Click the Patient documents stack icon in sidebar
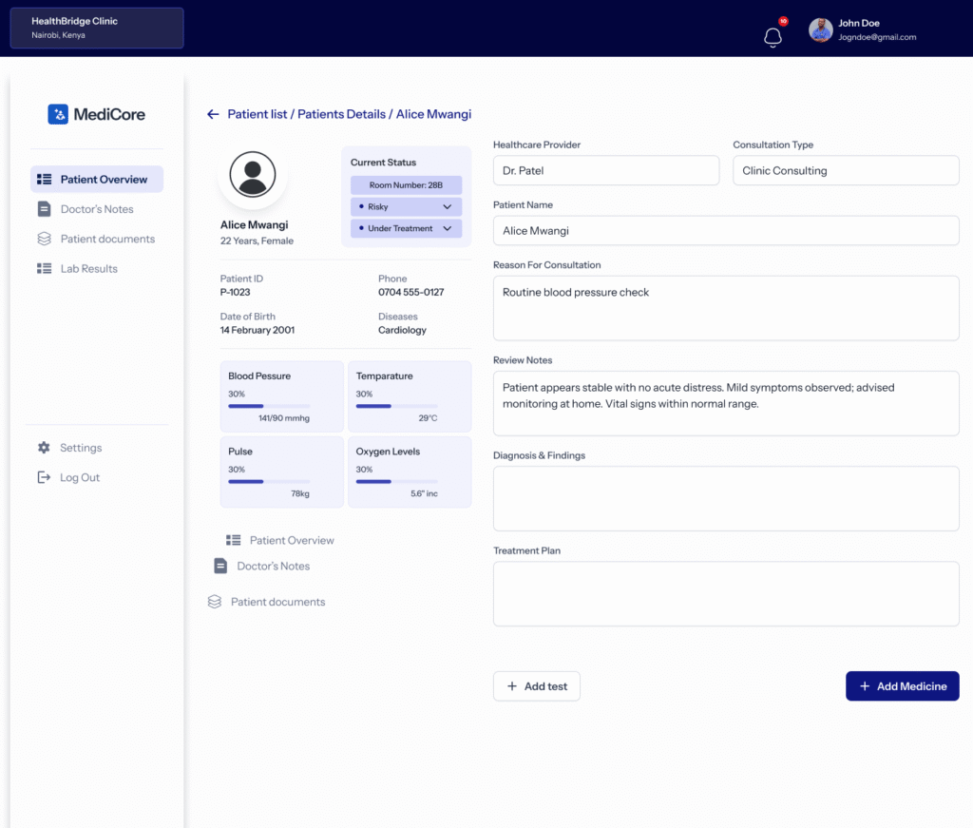This screenshot has height=828, width=973. 44,239
